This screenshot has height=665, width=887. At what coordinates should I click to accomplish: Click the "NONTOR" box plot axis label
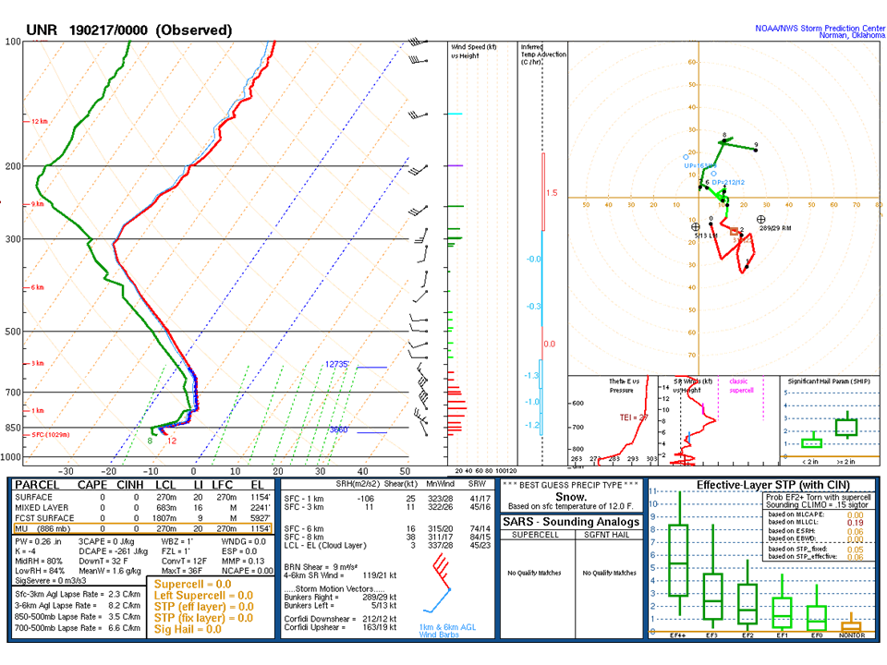point(852,635)
